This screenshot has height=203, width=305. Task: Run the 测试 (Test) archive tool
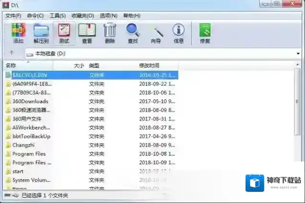tap(64, 32)
